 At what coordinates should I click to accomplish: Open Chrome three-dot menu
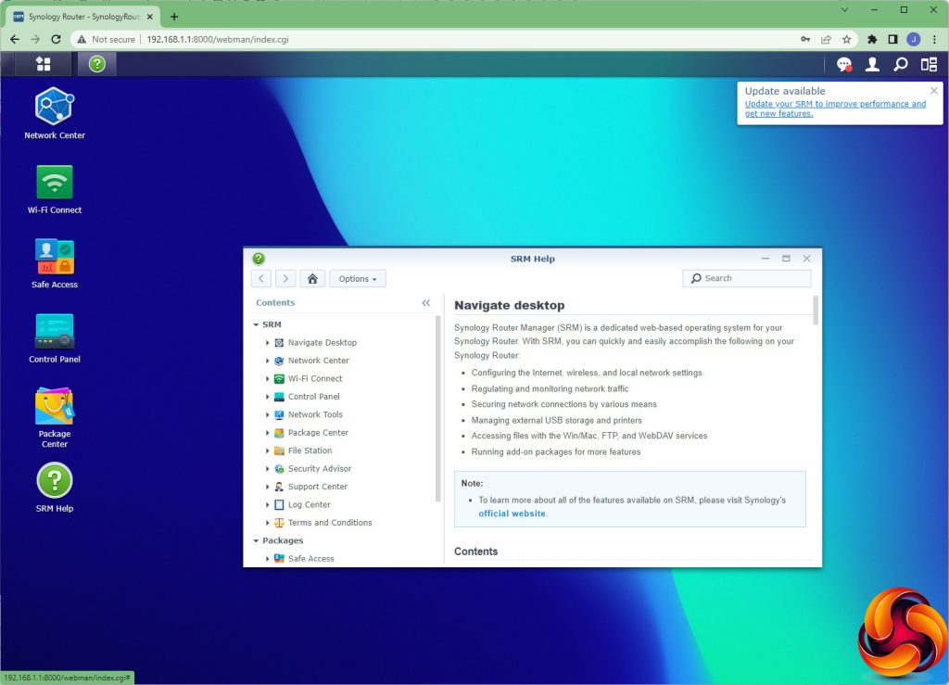(x=934, y=39)
